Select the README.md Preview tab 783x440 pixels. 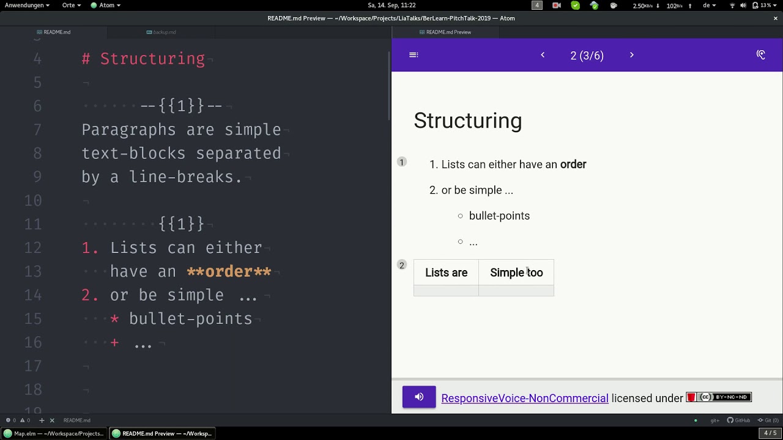tap(445, 32)
